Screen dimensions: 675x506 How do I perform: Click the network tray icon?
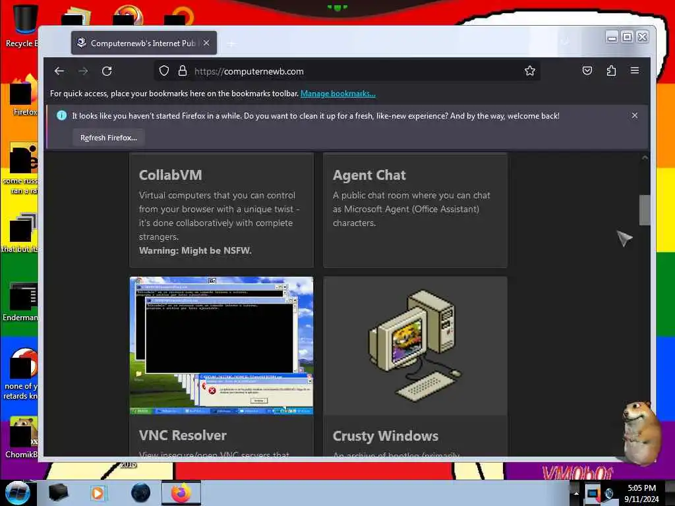coord(593,493)
